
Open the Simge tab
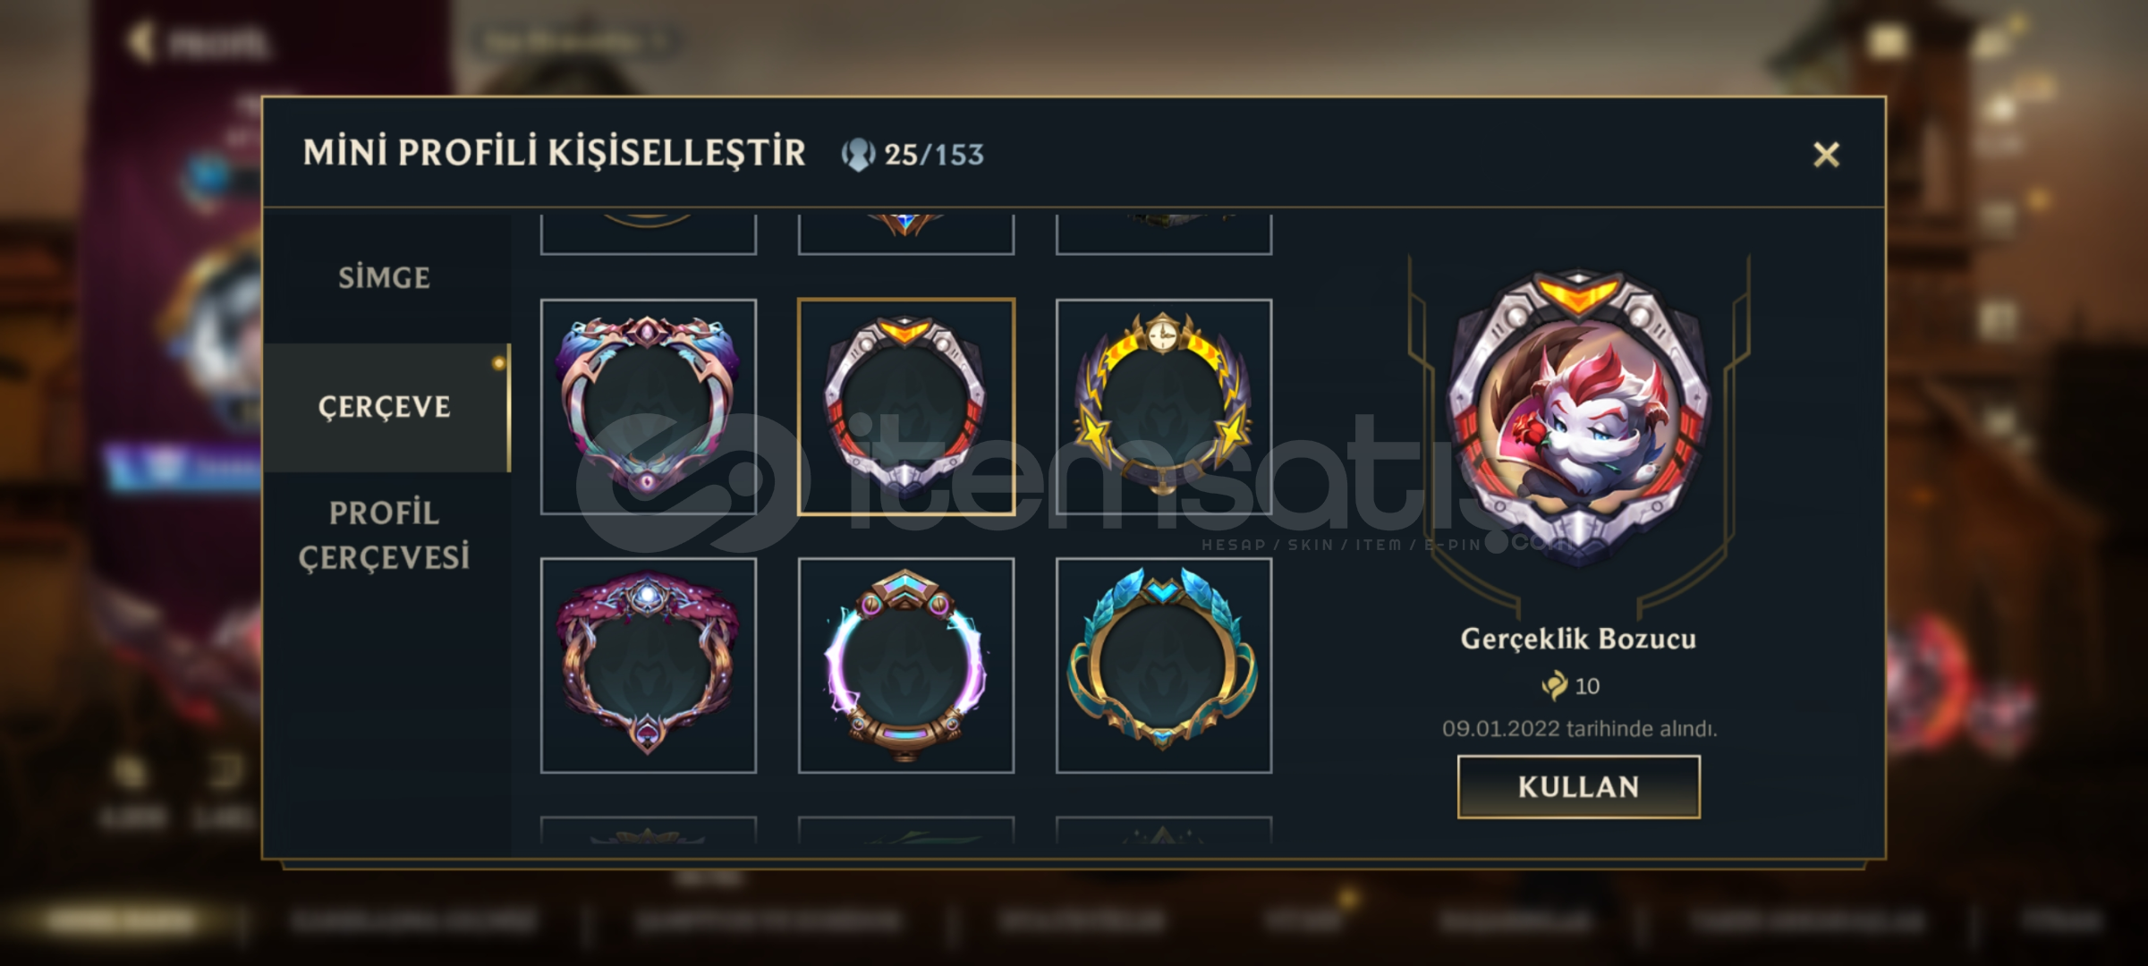[x=385, y=278]
